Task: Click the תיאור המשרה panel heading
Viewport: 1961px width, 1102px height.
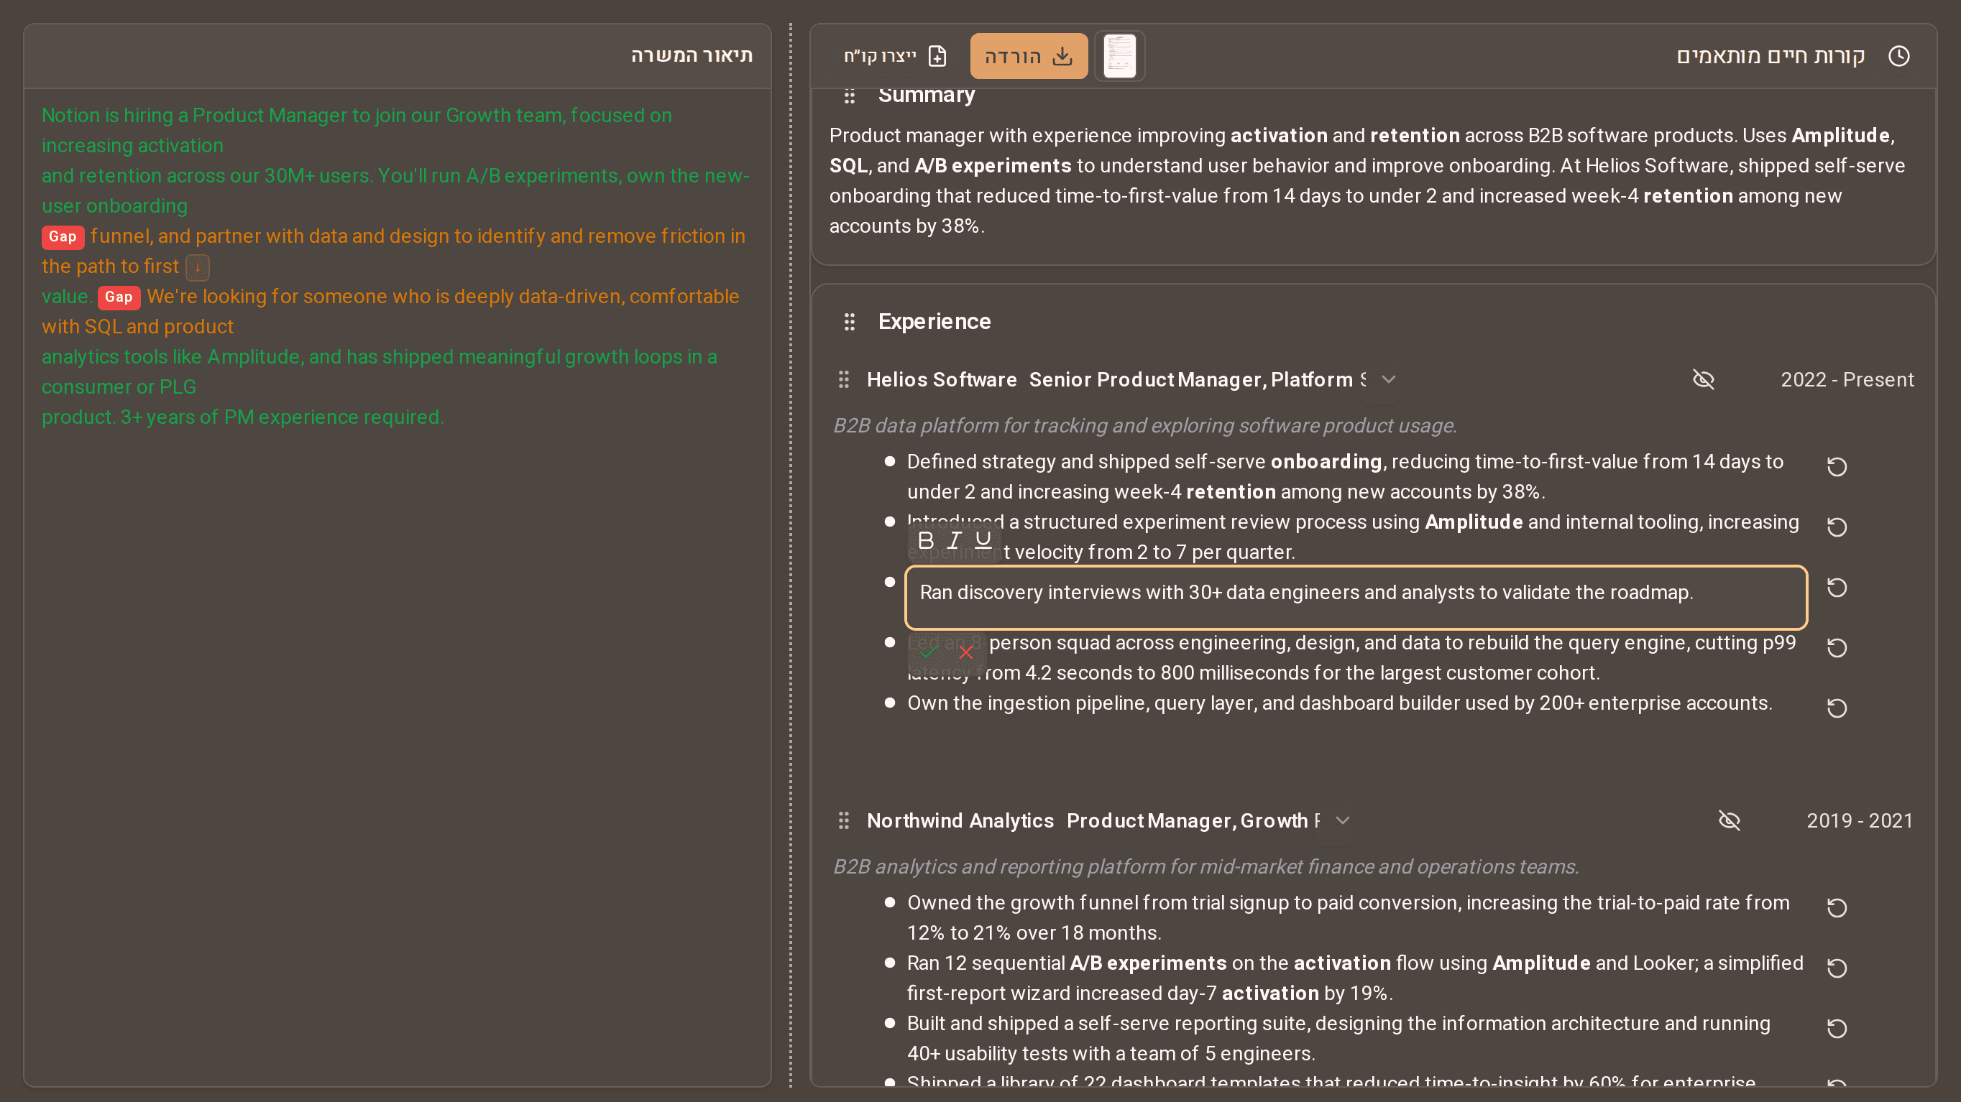Action: [x=692, y=55]
